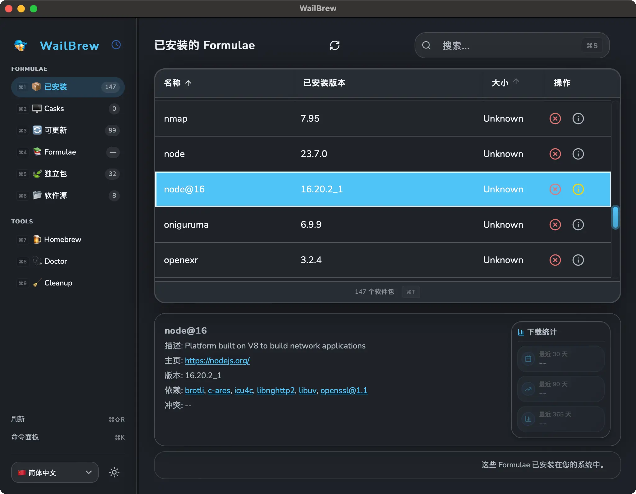This screenshot has width=636, height=494.
Task: Click the recent 90 days trend icon
Action: coord(528,389)
